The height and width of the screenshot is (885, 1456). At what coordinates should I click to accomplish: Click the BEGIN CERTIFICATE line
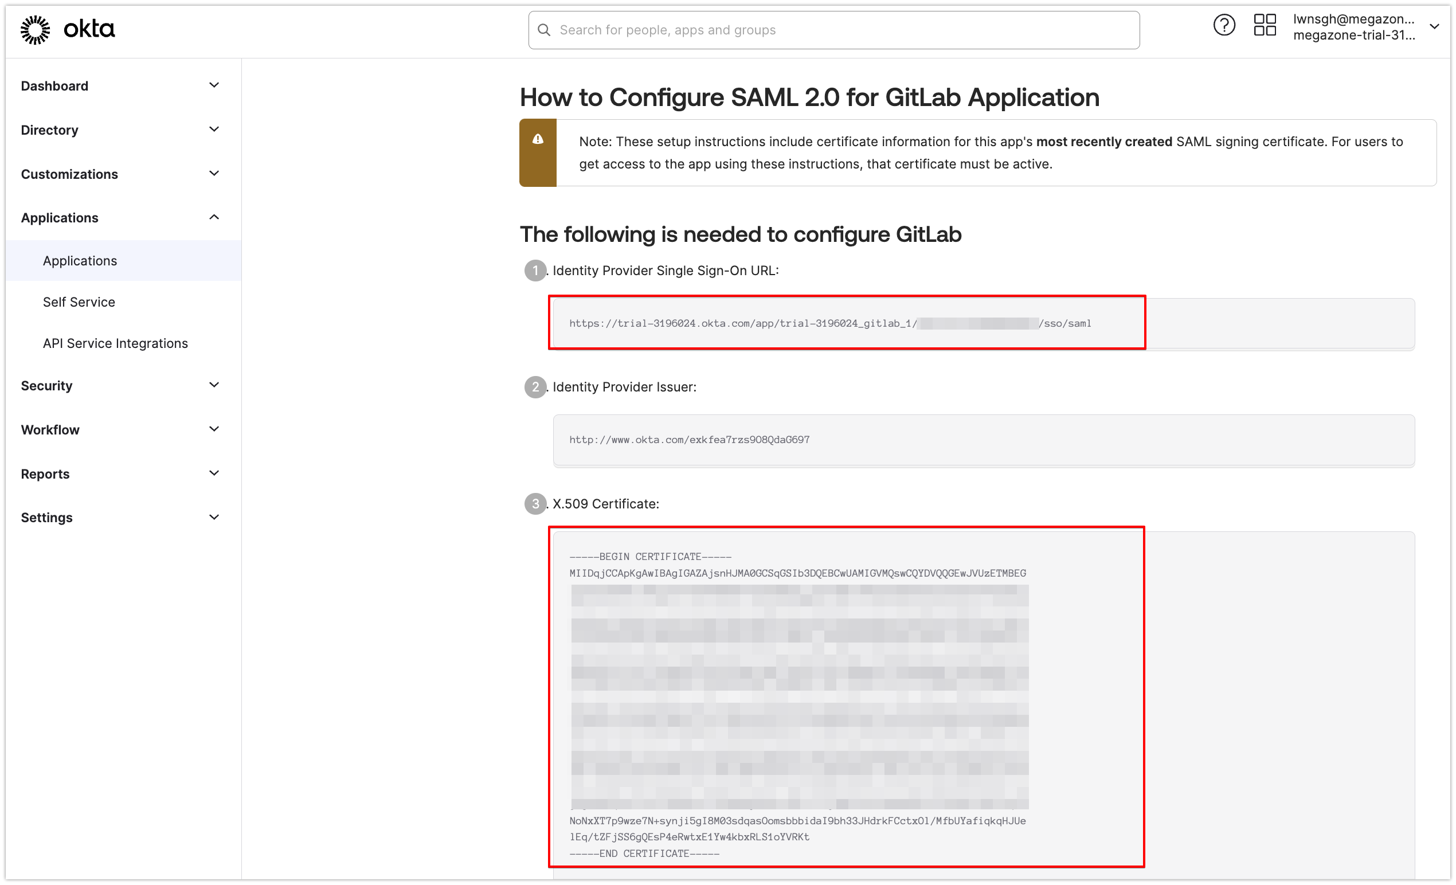[x=650, y=557]
